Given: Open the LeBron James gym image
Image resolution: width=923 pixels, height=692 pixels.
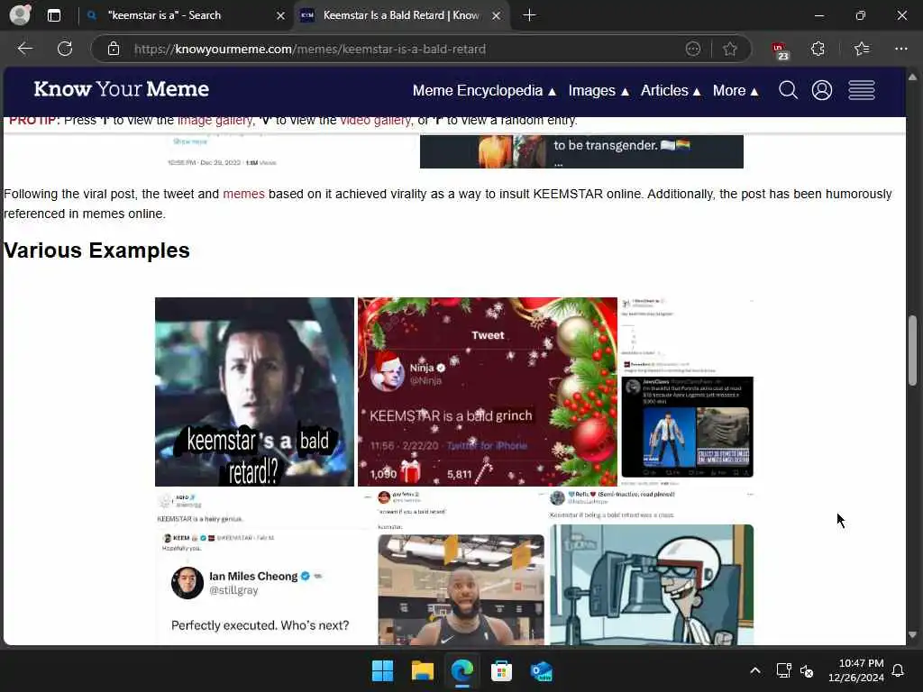Looking at the screenshot, I should point(461,568).
